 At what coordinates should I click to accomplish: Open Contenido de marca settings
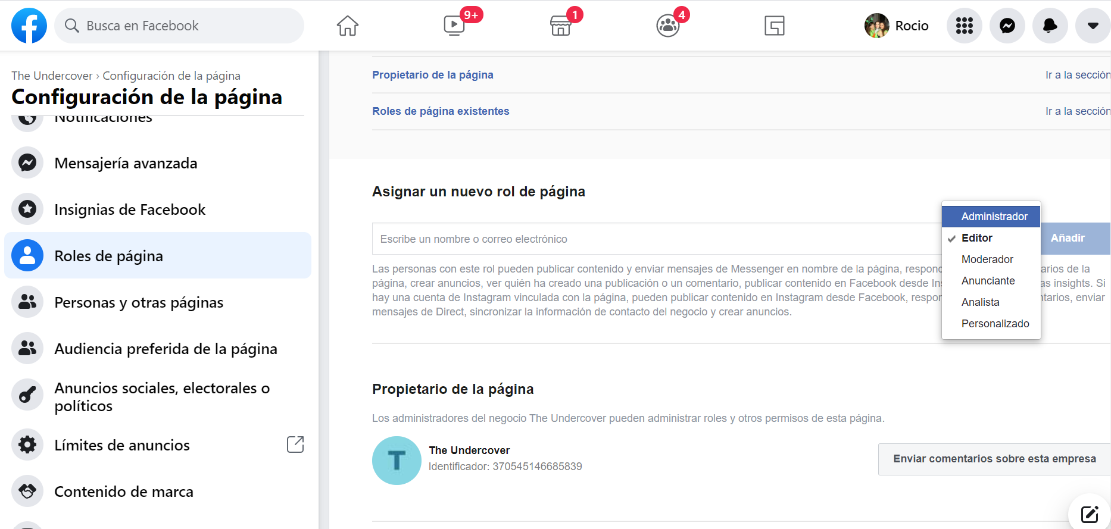point(158,491)
